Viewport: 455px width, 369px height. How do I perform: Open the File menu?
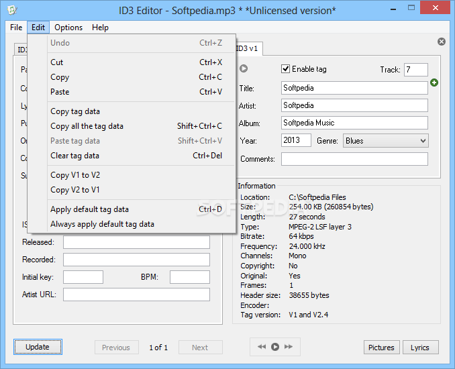16,28
